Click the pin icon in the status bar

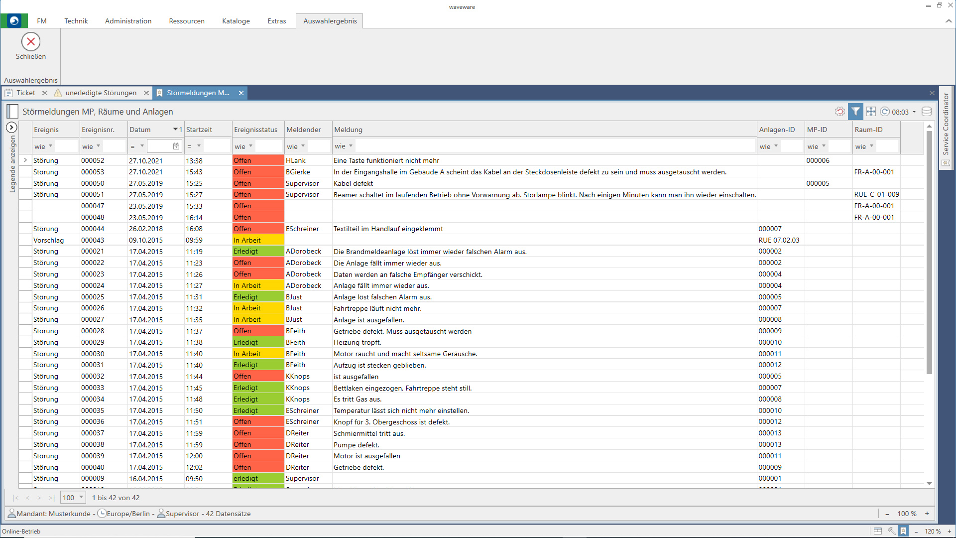(x=891, y=531)
